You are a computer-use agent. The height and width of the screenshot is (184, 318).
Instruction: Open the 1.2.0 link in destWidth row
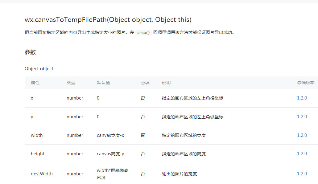pos(302,174)
